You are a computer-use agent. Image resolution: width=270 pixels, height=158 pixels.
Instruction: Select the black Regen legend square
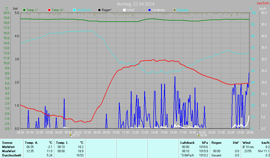[x=99, y=10]
